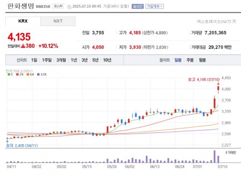Show the 1년 line chart

coord(74,60)
